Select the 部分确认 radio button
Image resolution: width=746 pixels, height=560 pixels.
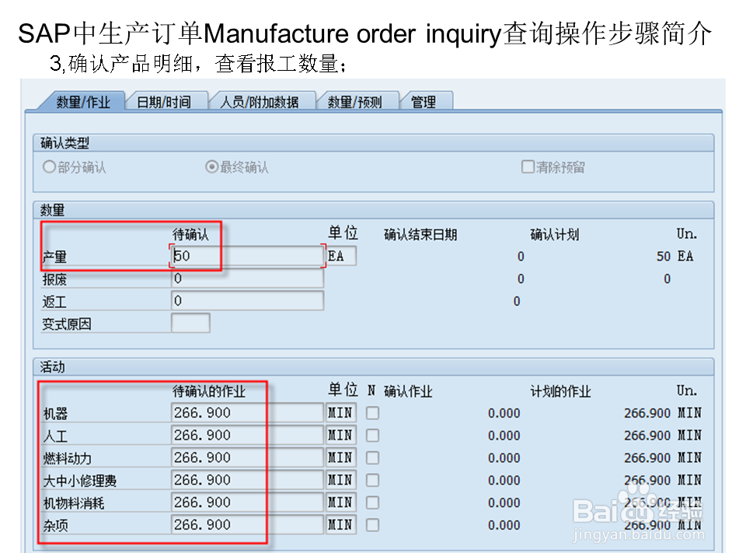tap(50, 166)
